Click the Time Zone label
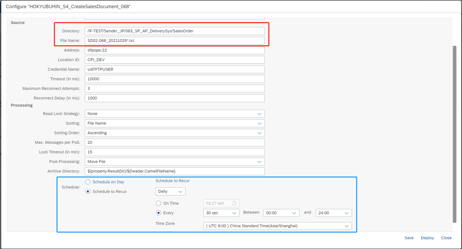Image resolution: width=462 pixels, height=249 pixels. tap(165, 224)
